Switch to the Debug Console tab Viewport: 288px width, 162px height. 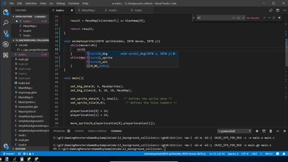pos(97,131)
